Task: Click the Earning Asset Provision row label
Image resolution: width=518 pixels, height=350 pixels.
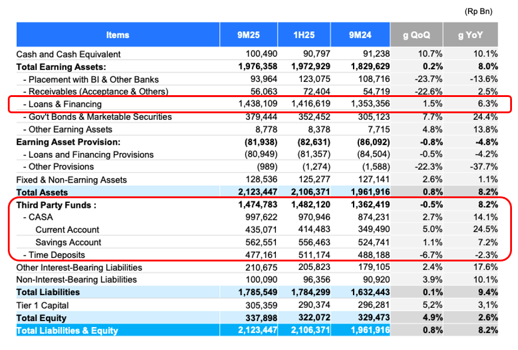Action: 68,142
